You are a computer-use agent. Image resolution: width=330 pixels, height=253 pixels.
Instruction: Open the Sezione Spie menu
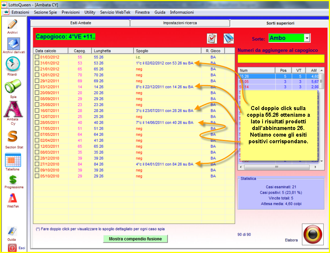point(45,12)
